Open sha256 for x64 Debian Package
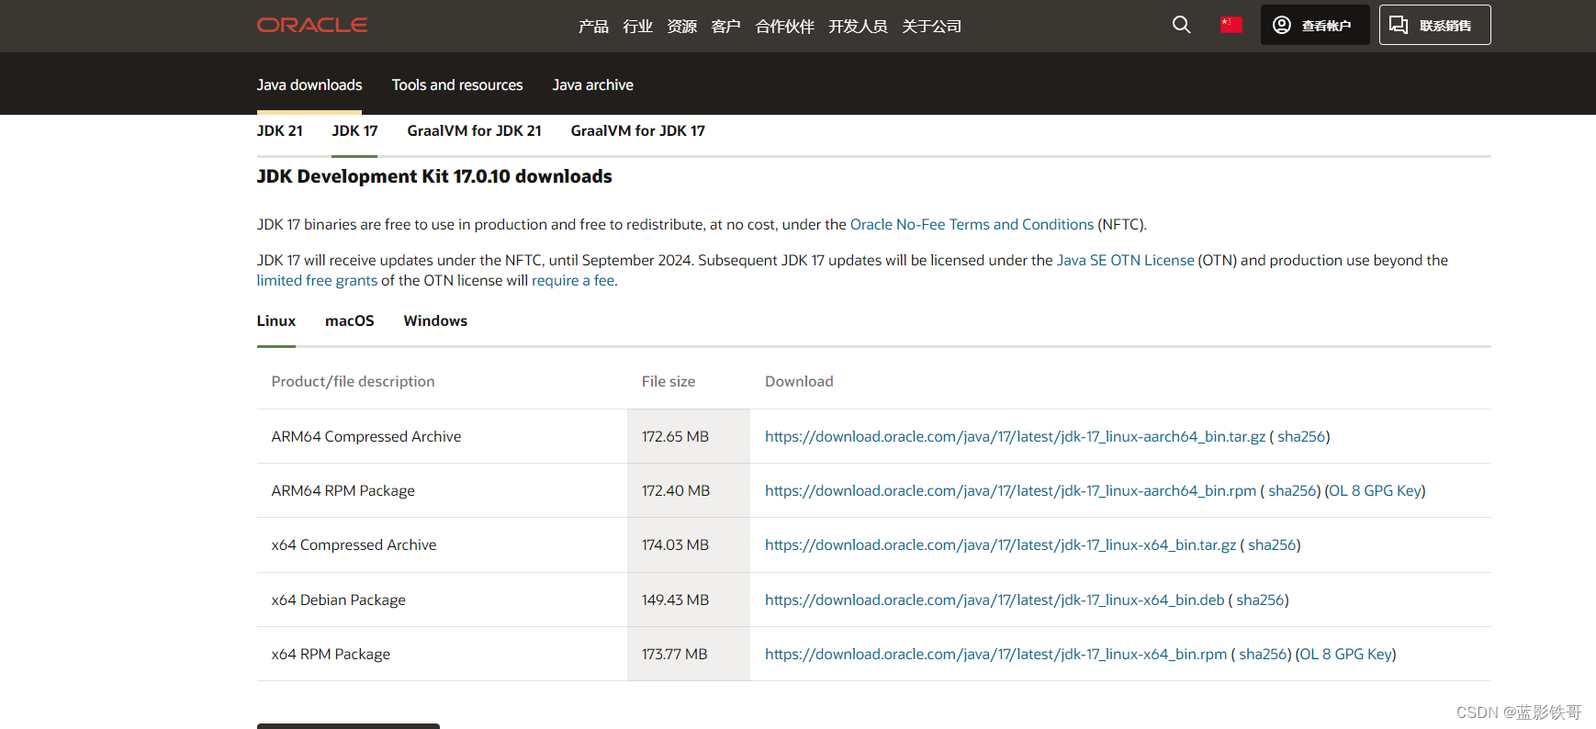 (1260, 600)
